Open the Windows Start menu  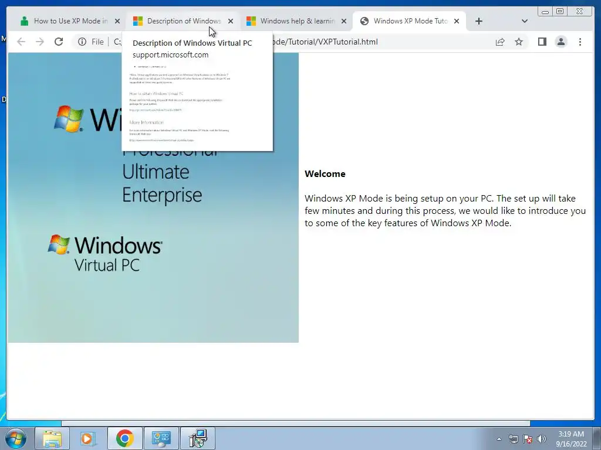point(16,438)
